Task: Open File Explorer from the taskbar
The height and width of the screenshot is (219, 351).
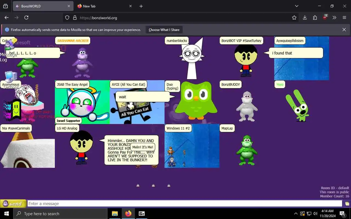Action: [x=115, y=214]
